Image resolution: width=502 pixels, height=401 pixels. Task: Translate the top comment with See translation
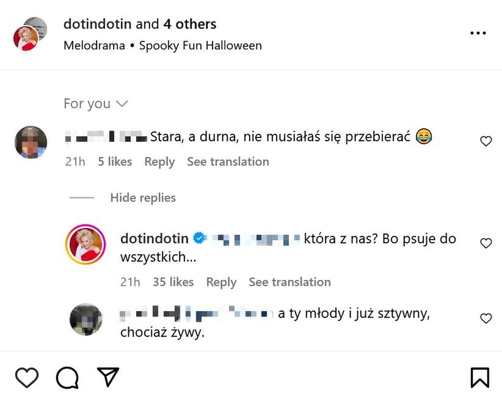click(228, 161)
